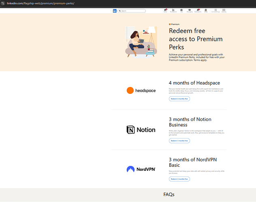This screenshot has height=202, width=256.
Task: Click the LinkedIn search field
Action: pyautogui.click(x=132, y=11)
